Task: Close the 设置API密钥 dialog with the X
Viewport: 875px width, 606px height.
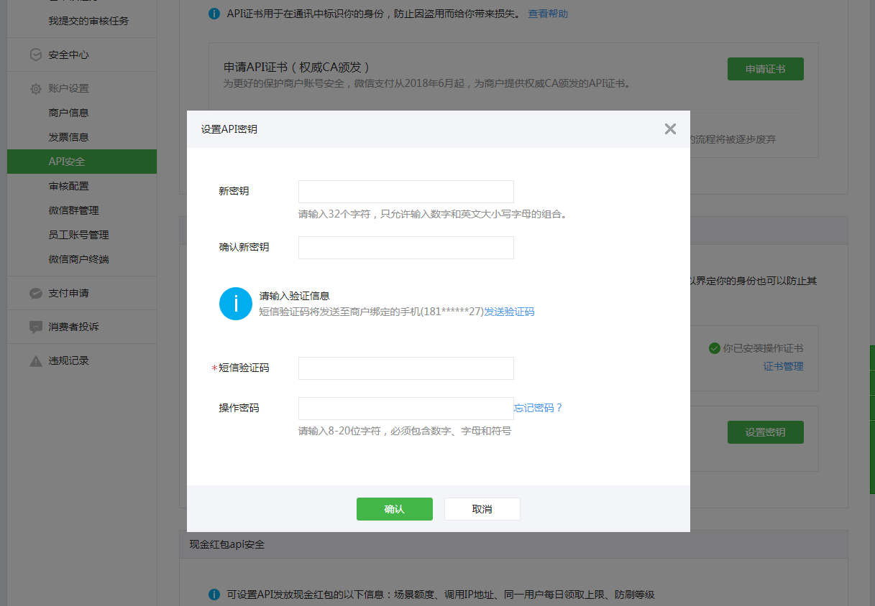Action: pos(670,129)
